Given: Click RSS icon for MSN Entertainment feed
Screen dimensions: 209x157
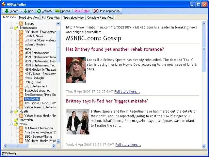Looking at the screenshot, I should tap(21, 53).
